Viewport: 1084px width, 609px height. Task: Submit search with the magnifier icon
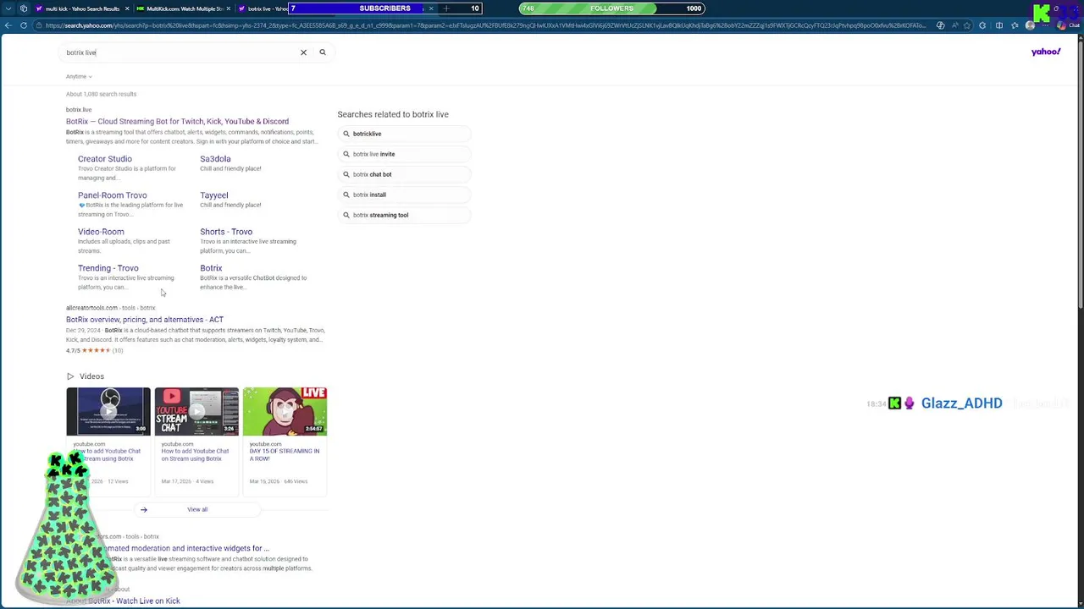coord(323,52)
